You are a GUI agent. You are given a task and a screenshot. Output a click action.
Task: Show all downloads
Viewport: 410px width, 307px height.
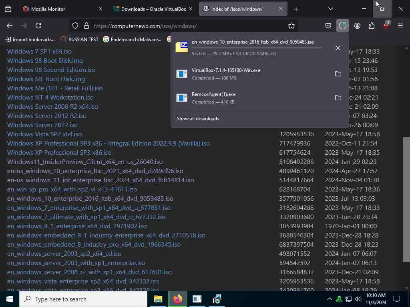click(198, 119)
